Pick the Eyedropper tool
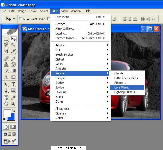Screen dimensions: 163x150 coord(13,98)
